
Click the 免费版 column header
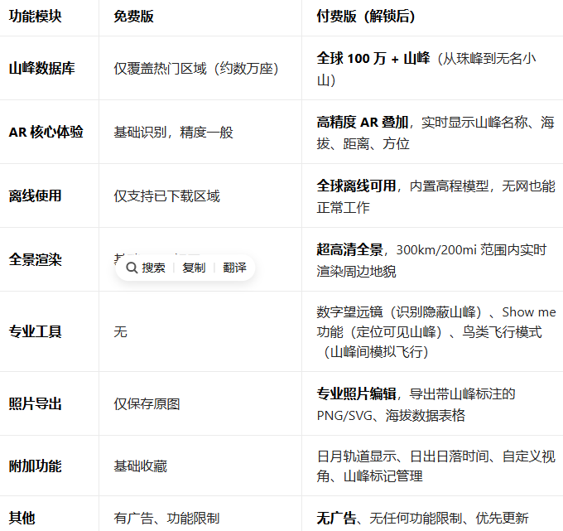coord(133,17)
